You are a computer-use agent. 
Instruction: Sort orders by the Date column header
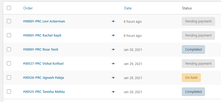[x=128, y=8]
